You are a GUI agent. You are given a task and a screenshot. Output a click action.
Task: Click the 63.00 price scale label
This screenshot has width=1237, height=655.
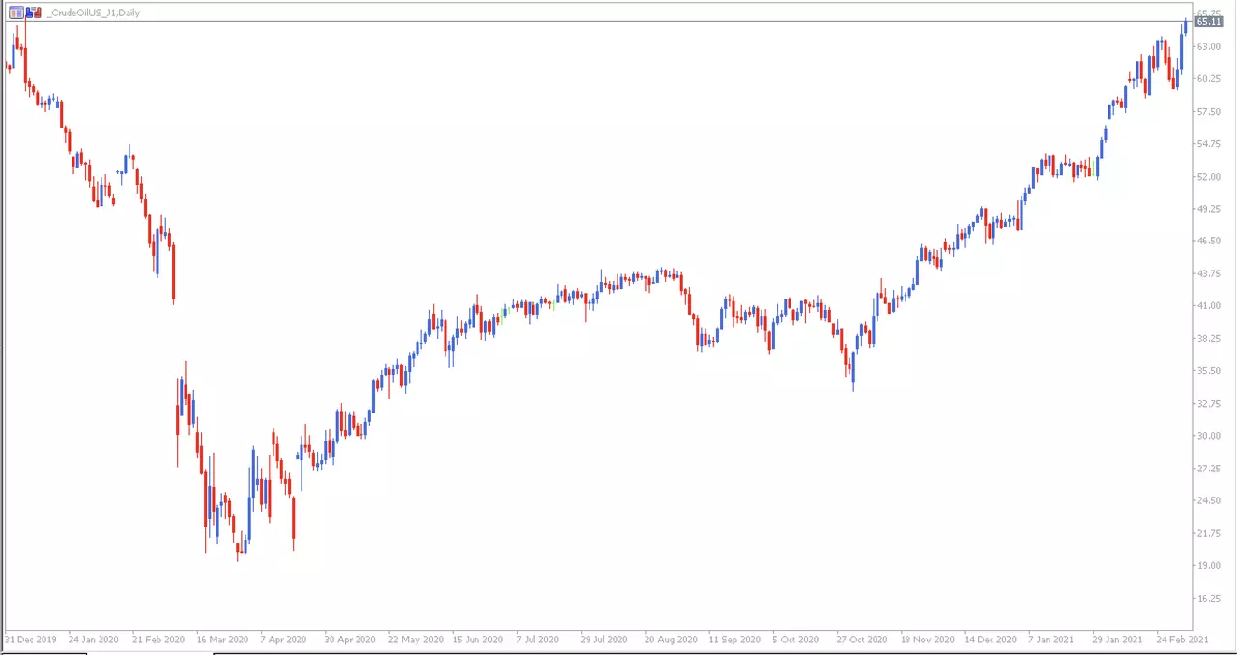click(1207, 47)
